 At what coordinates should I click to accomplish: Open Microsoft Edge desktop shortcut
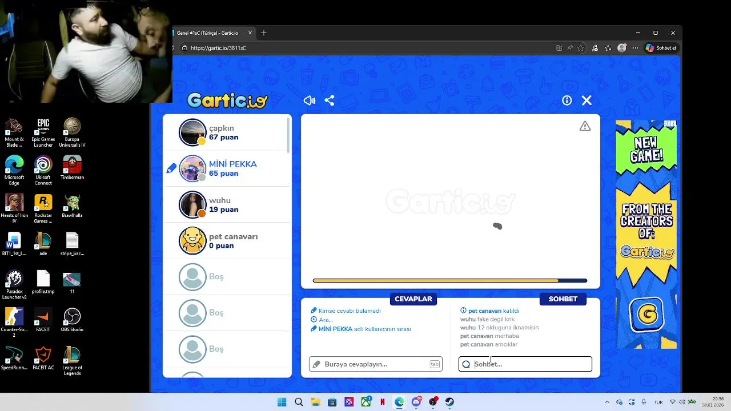pyautogui.click(x=14, y=170)
